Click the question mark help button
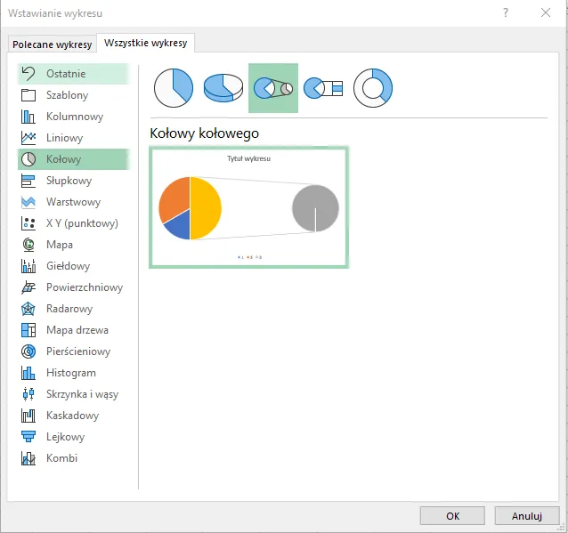568x533 pixels. 506,12
